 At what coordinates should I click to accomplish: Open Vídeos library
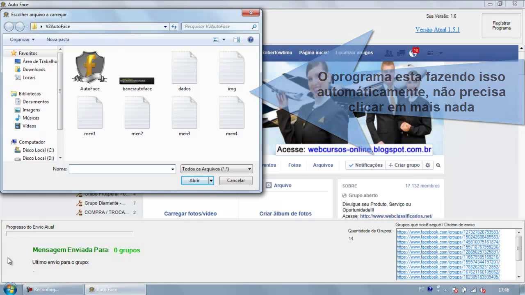coord(30,126)
